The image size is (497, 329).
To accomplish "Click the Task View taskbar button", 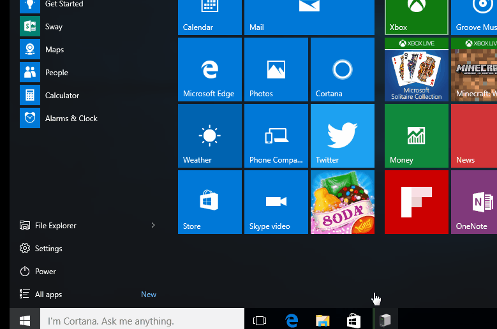I will [x=260, y=321].
